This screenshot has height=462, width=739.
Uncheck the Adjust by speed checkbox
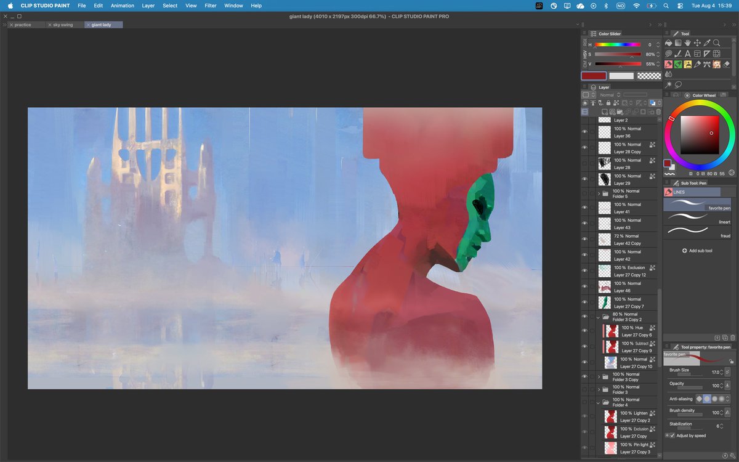coord(672,436)
